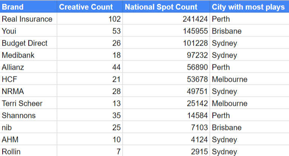This screenshot has height=156, width=289.
Task: Select spot count value 145955
Action: [x=166, y=31]
